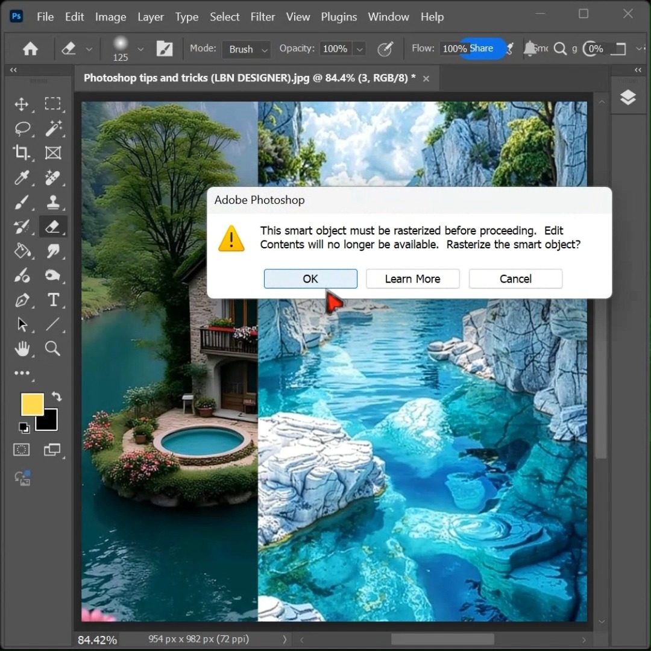Open the search magnifier in options bar
This screenshot has width=651, height=651.
point(560,49)
